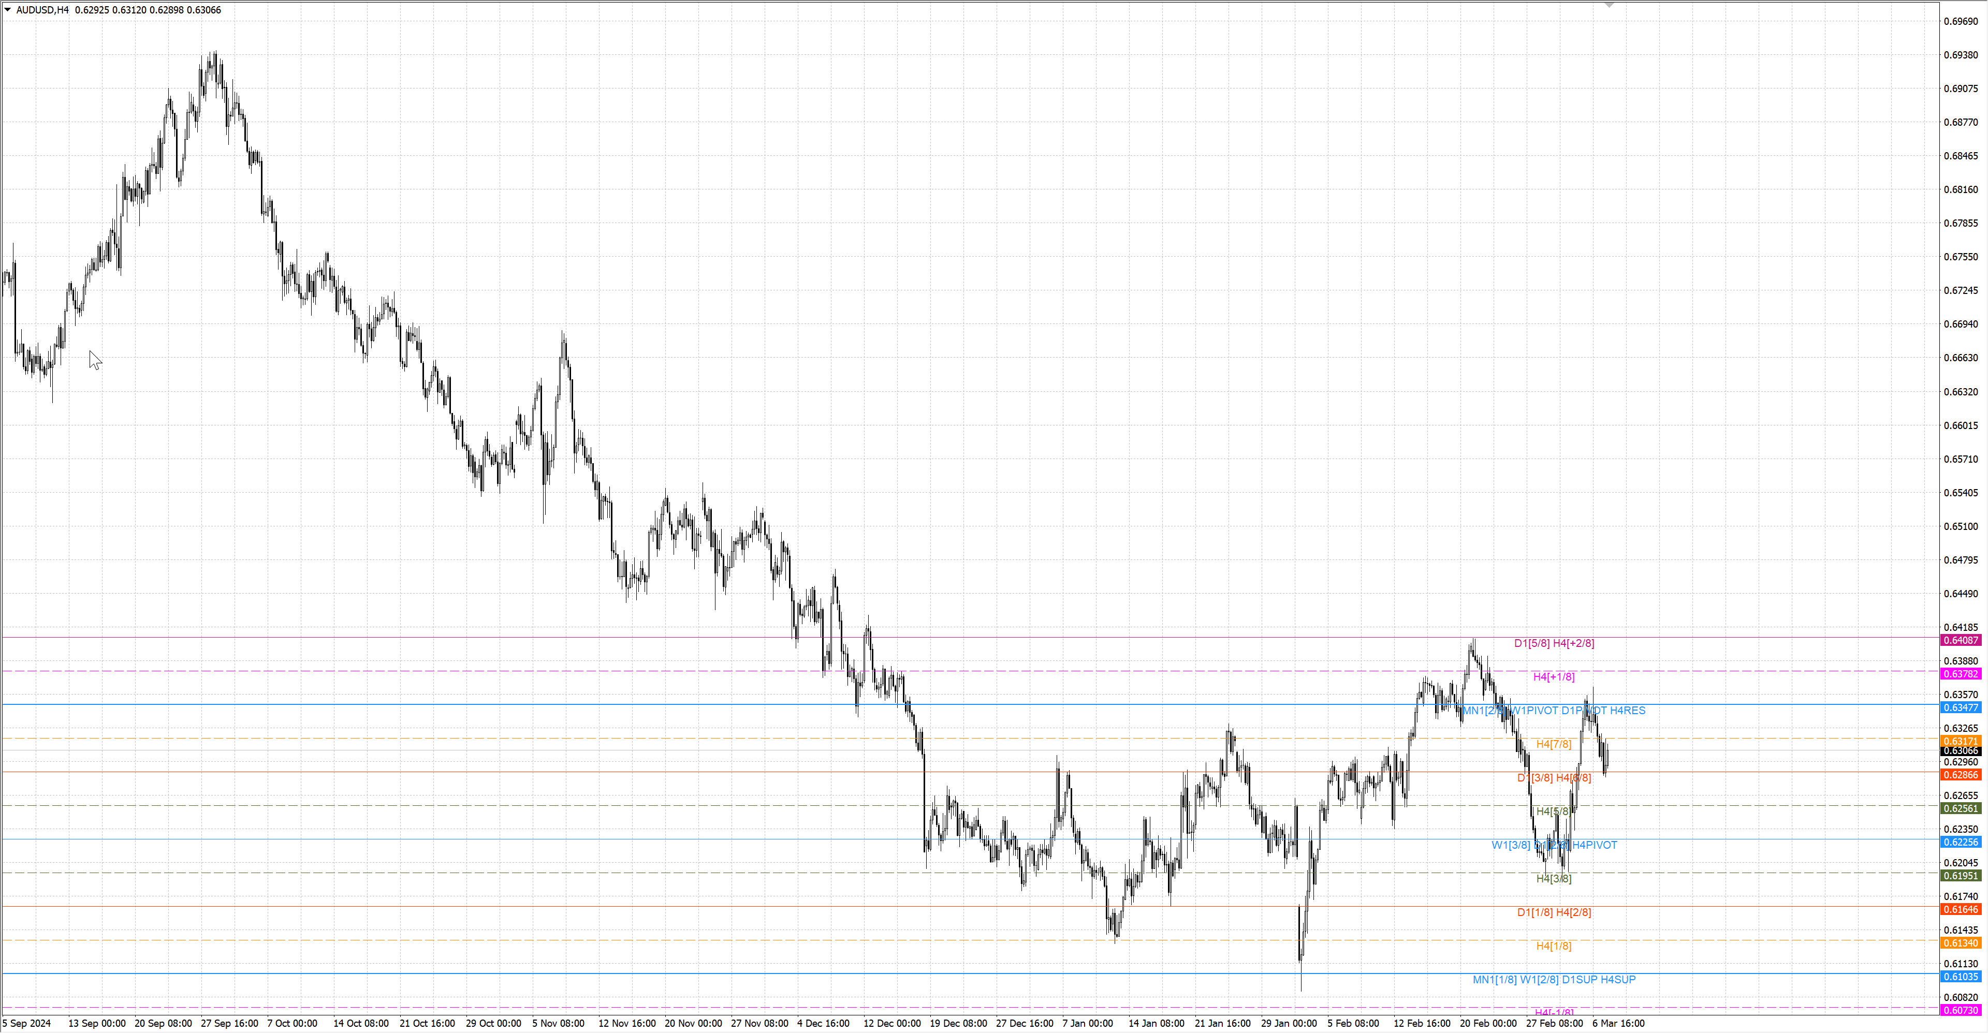Click the D1[1/8] H4[2/8] level label

(1554, 912)
